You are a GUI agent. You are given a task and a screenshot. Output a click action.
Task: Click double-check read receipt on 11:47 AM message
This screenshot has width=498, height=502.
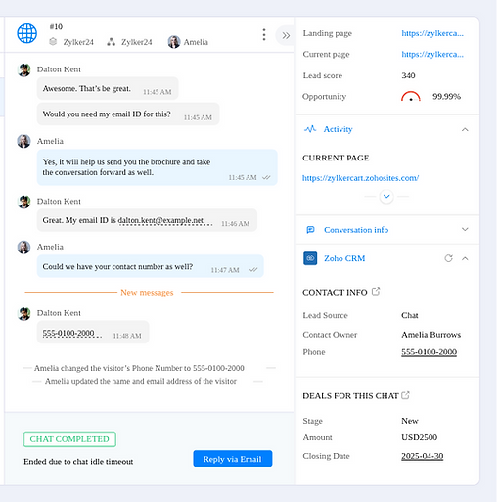pyautogui.click(x=253, y=269)
